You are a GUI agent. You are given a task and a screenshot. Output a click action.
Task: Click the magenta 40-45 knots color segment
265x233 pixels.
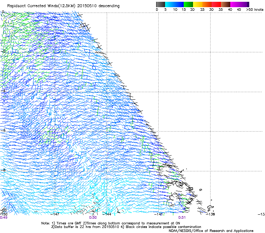pos(235,4)
